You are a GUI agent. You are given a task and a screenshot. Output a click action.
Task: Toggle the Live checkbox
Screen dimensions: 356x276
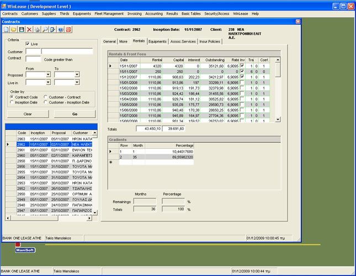point(28,44)
